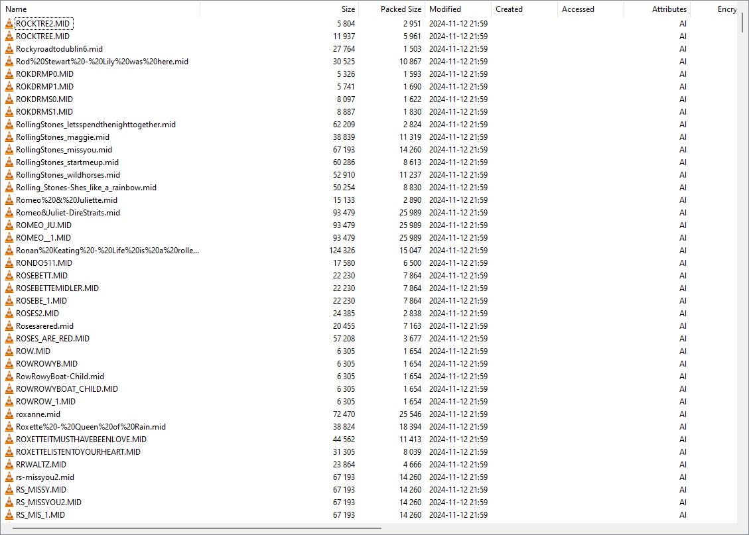Click the packed size value 10 867

click(411, 62)
